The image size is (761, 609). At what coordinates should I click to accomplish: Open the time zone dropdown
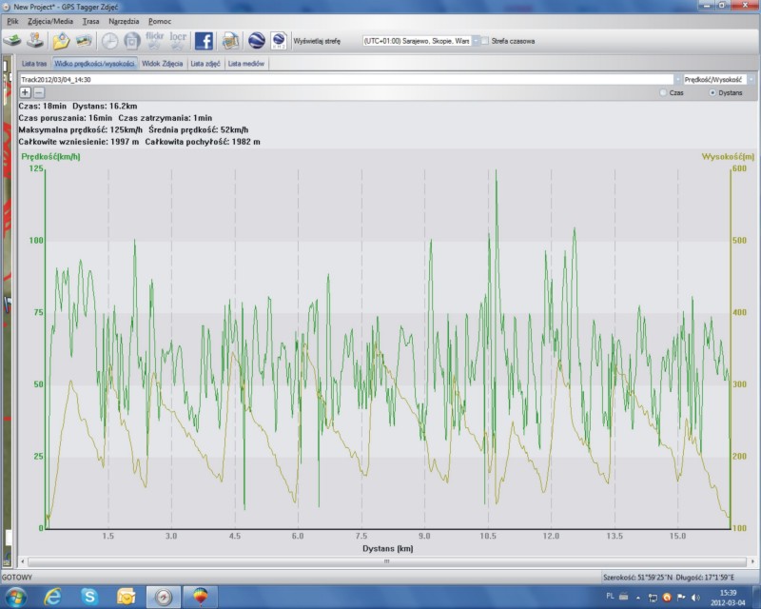tap(475, 41)
